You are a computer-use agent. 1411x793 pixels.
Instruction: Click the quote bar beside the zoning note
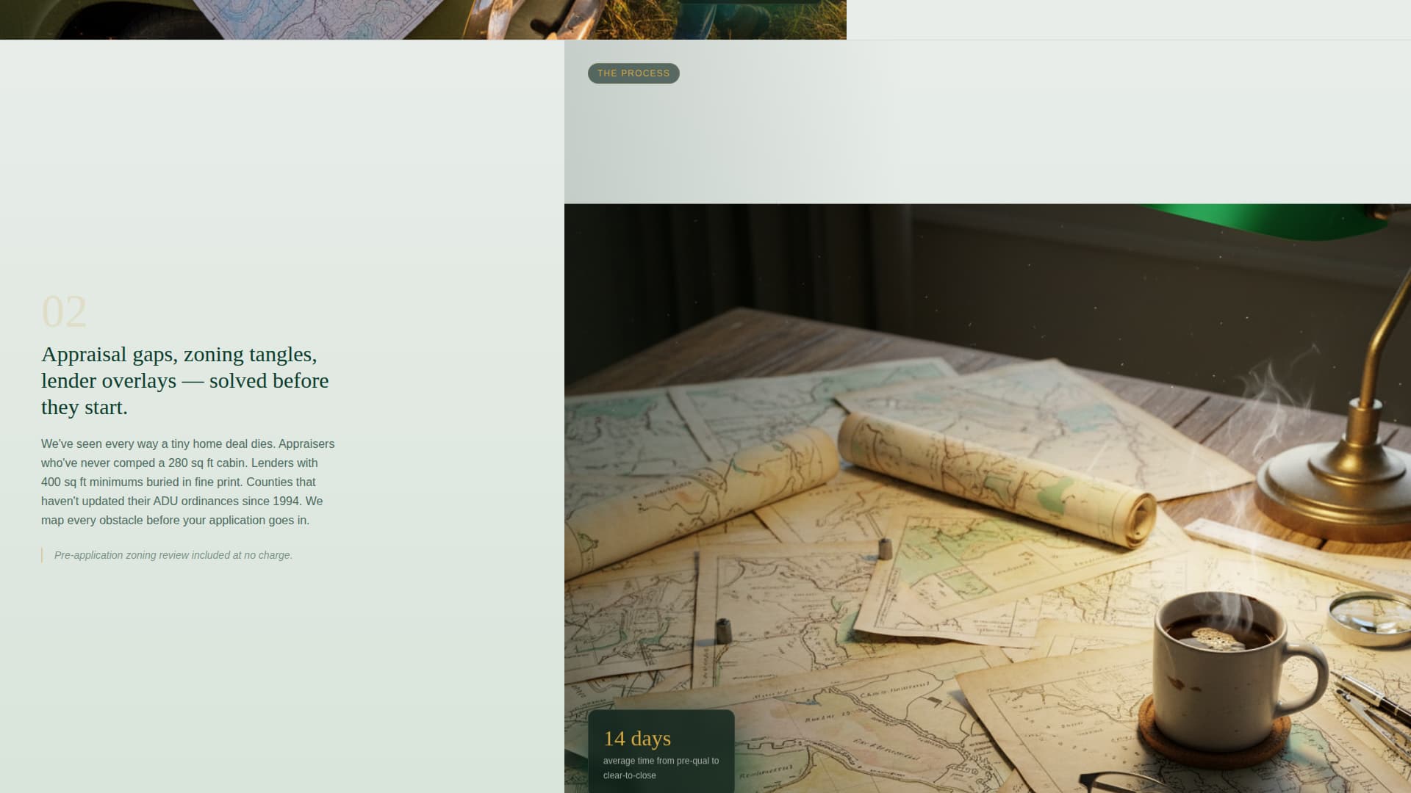pyautogui.click(x=43, y=555)
